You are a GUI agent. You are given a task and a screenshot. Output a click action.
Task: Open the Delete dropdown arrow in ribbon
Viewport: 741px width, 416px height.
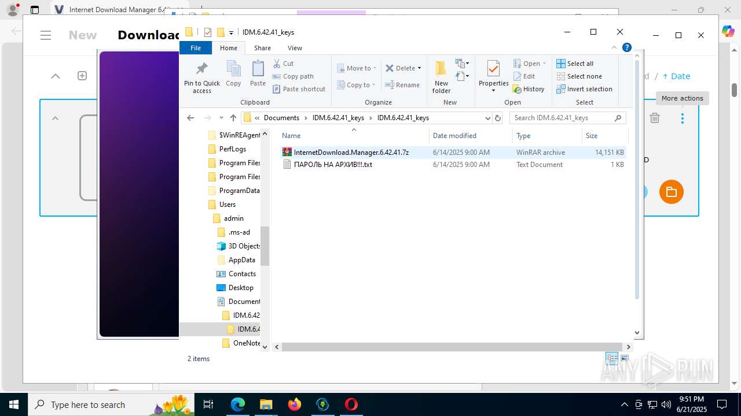[419, 68]
